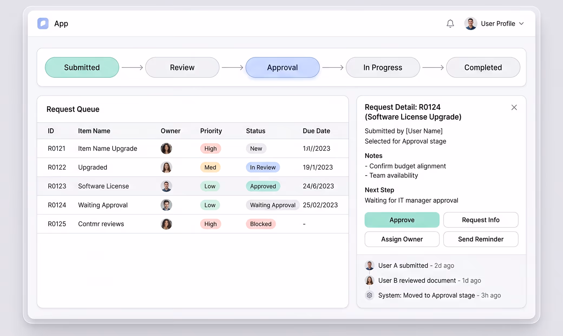Open the Upgraded item name
The height and width of the screenshot is (336, 563).
tap(93, 167)
